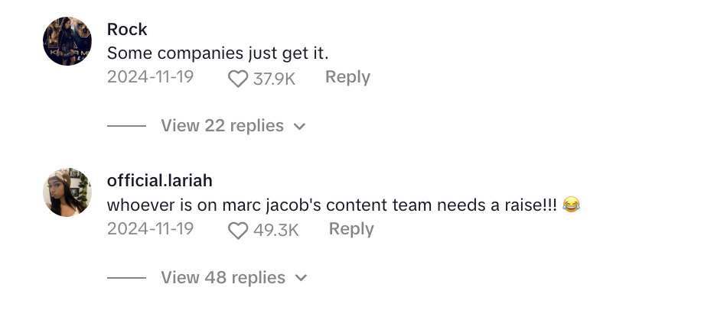Click the 2024-11-19 date under Rock's comment
The height and width of the screenshot is (310, 727).
pos(150,77)
